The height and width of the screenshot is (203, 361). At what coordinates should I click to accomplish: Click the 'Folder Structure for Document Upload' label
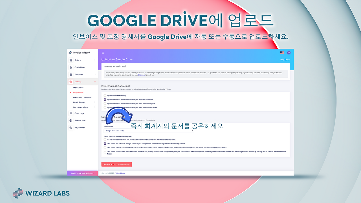pyautogui.click(x=118, y=136)
